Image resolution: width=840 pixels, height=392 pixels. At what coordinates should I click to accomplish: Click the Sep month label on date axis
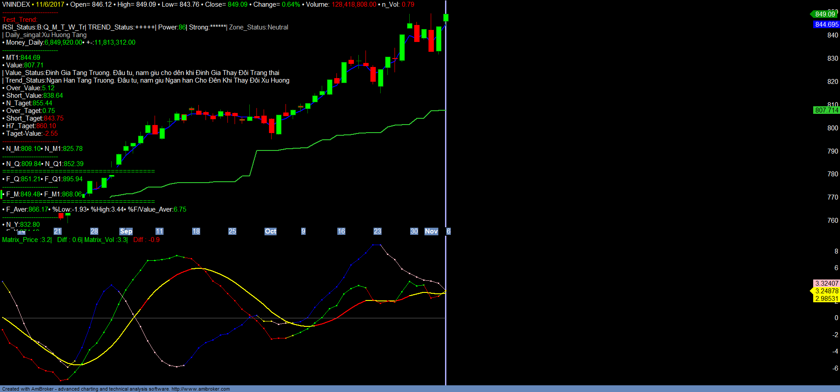pos(126,231)
